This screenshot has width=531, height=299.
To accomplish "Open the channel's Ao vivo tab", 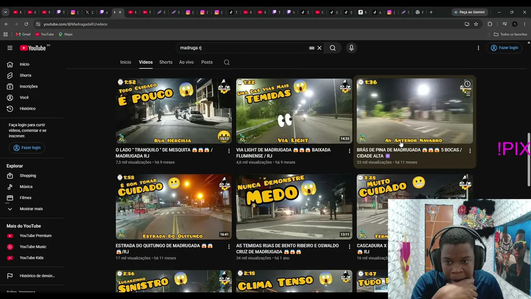I will click(186, 62).
